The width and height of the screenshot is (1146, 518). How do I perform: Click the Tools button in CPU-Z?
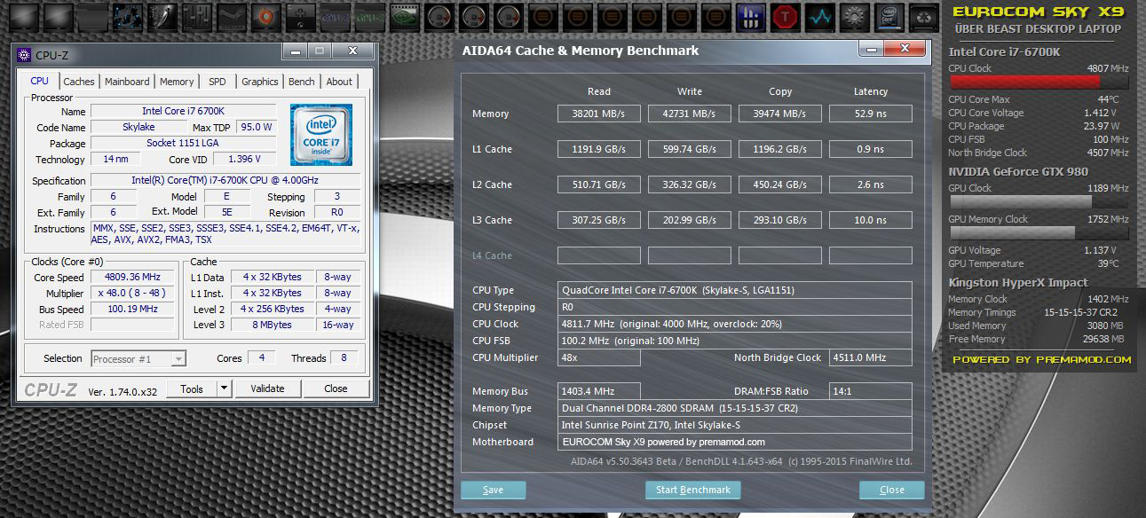pyautogui.click(x=192, y=388)
